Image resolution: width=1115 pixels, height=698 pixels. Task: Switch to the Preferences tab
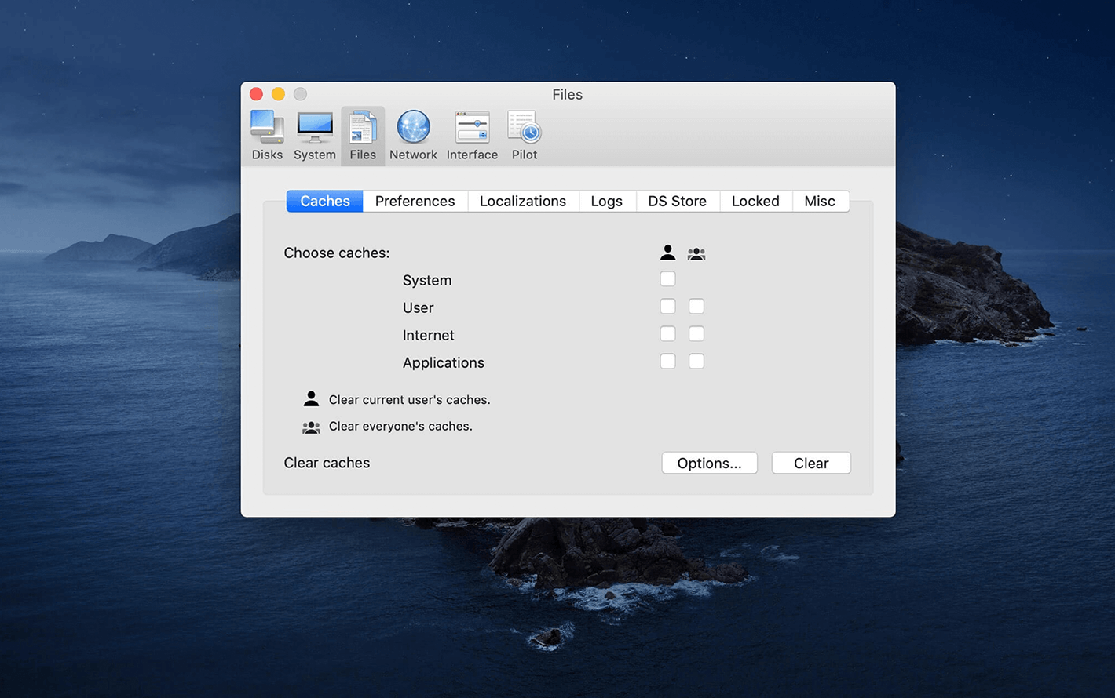click(415, 202)
